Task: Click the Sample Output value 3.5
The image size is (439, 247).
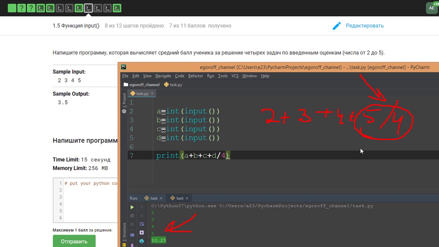Action: (63, 102)
